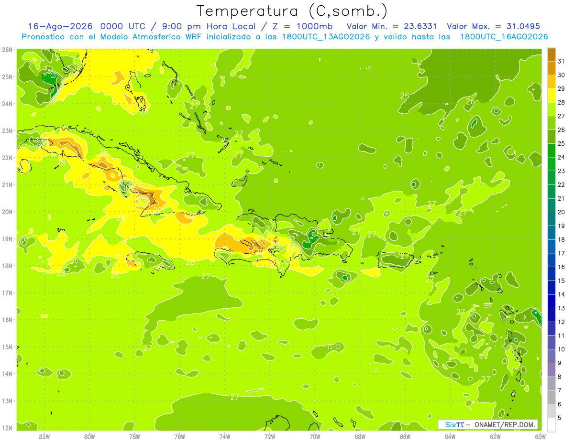574x443 pixels.
Task: Click the '64W' longitude axis label
Action: pyautogui.click(x=450, y=436)
